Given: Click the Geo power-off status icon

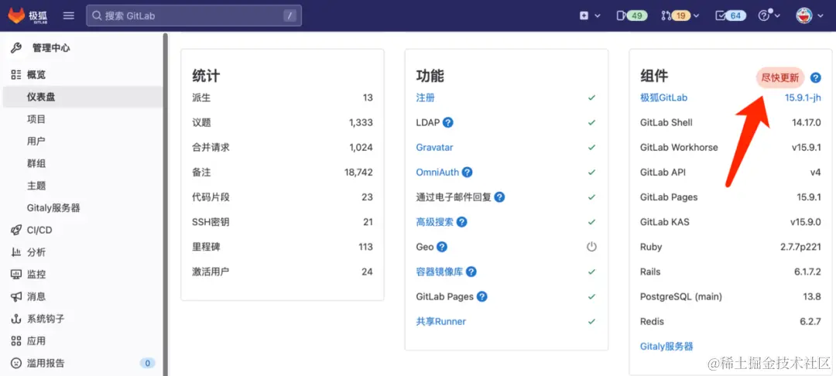Looking at the screenshot, I should pyautogui.click(x=591, y=247).
